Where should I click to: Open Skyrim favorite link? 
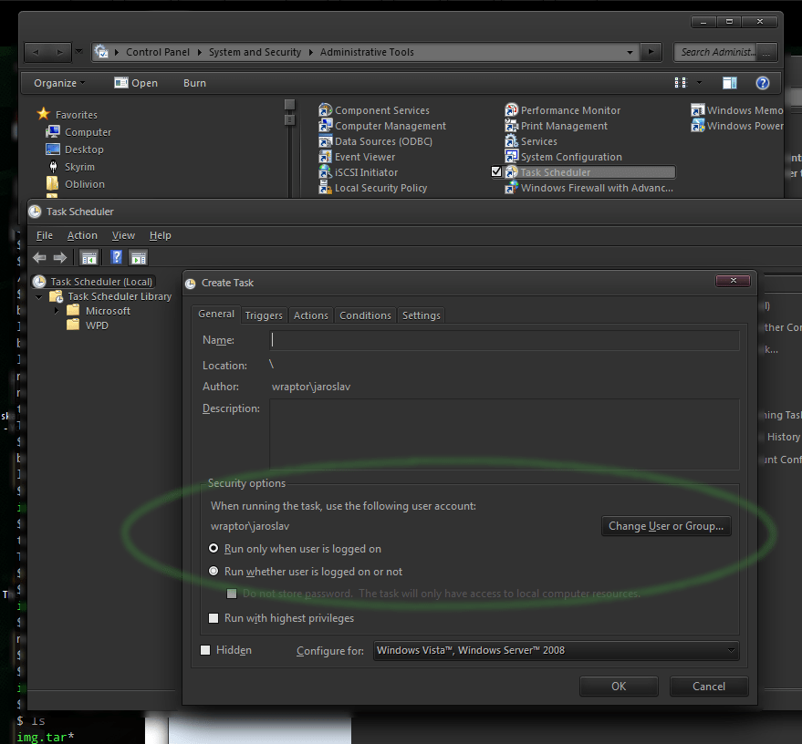click(x=79, y=167)
